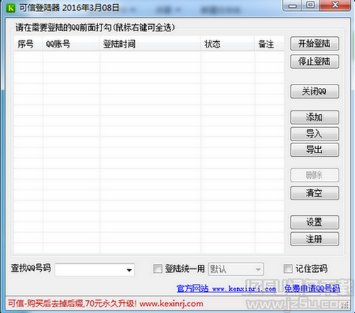Click the 关闭QQ button

(x=315, y=92)
